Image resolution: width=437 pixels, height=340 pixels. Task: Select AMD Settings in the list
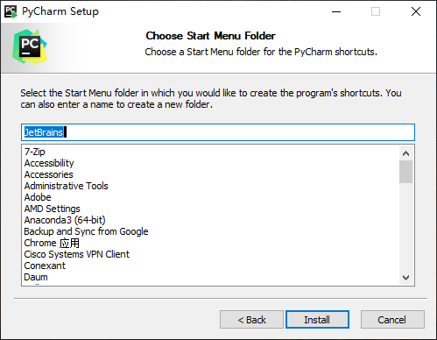click(52, 209)
